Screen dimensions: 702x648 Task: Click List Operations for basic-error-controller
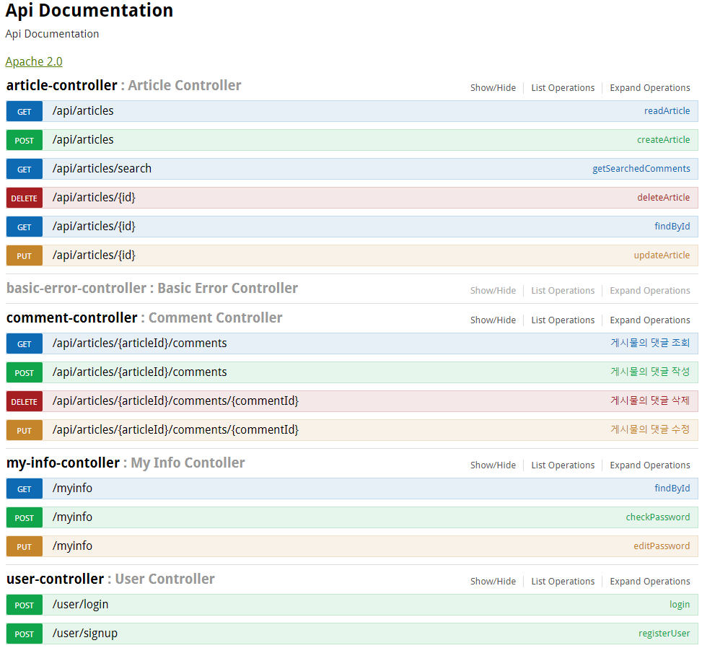[563, 290]
